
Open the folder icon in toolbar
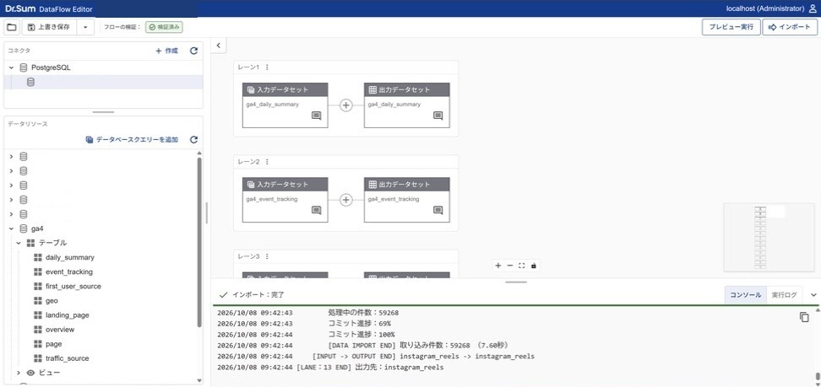12,27
